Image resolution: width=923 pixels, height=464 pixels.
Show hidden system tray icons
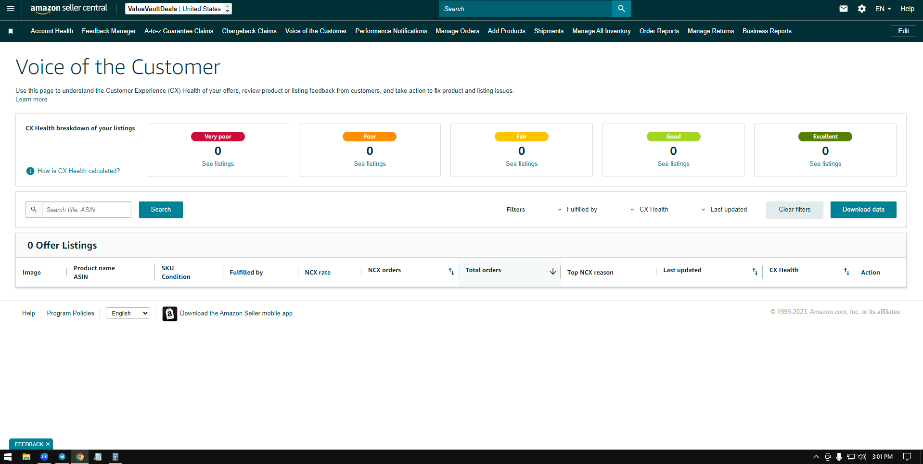coord(816,457)
